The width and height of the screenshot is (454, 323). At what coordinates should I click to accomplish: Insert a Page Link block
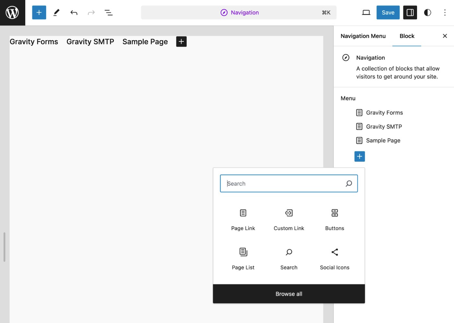pyautogui.click(x=243, y=220)
